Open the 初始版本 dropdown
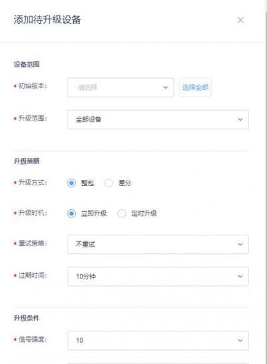267x364 pixels. (121, 87)
